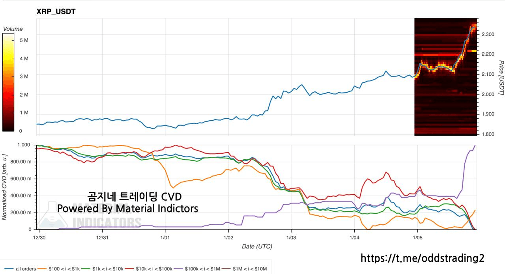Select the 12/30 date axis label
The height and width of the screenshot is (274, 505).
click(x=39, y=238)
